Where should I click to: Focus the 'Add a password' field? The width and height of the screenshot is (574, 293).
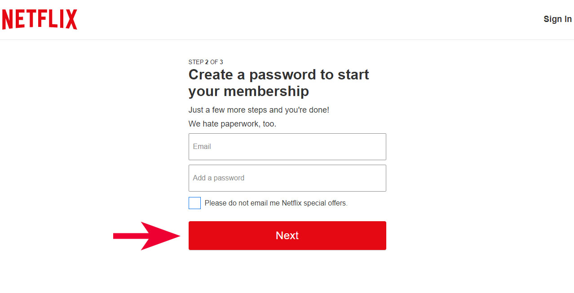point(287,178)
